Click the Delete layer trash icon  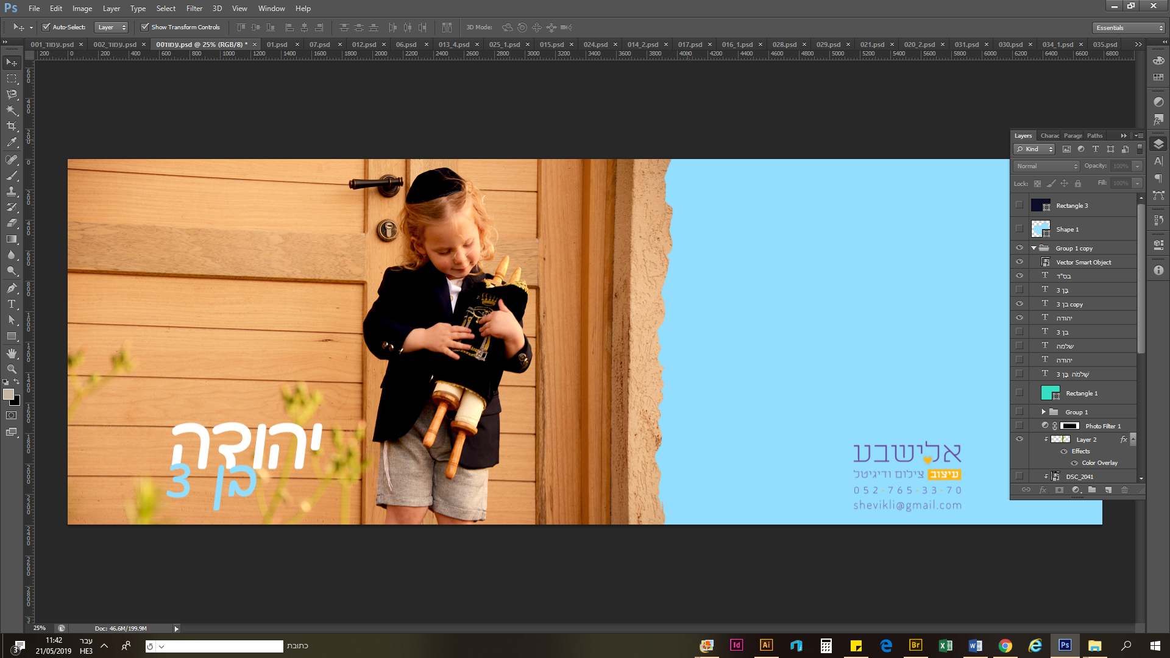pyautogui.click(x=1126, y=490)
